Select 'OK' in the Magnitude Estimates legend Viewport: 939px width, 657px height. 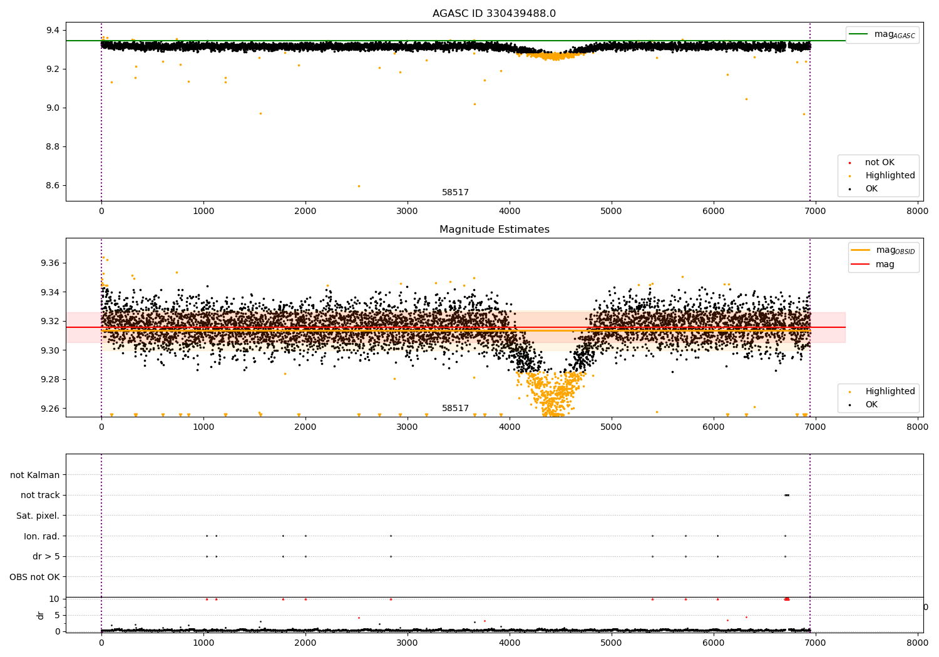(871, 405)
